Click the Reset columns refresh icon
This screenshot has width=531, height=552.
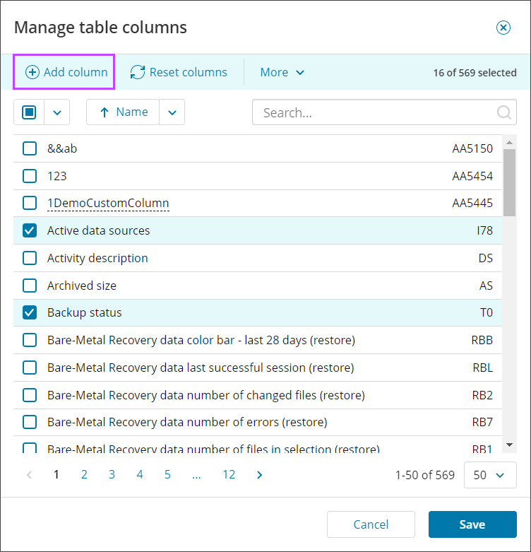(138, 72)
